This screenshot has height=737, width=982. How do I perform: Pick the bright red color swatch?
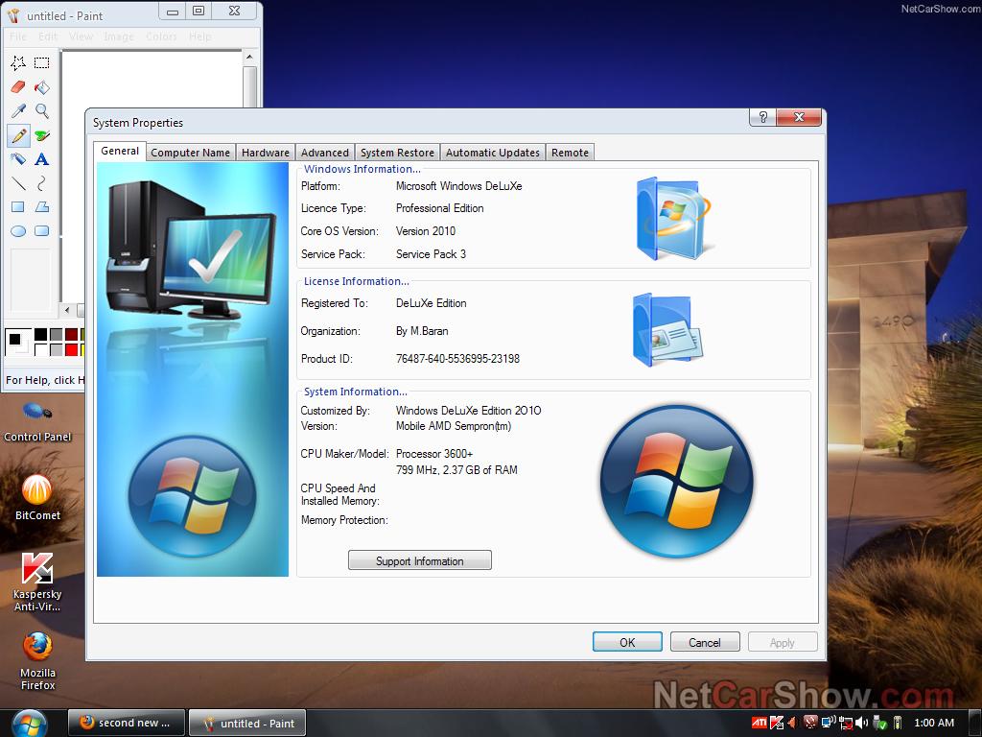pyautogui.click(x=71, y=349)
